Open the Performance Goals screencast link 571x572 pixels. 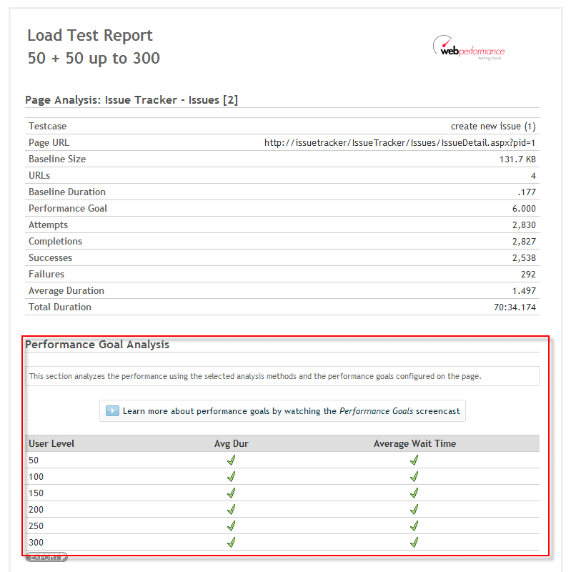click(x=282, y=411)
